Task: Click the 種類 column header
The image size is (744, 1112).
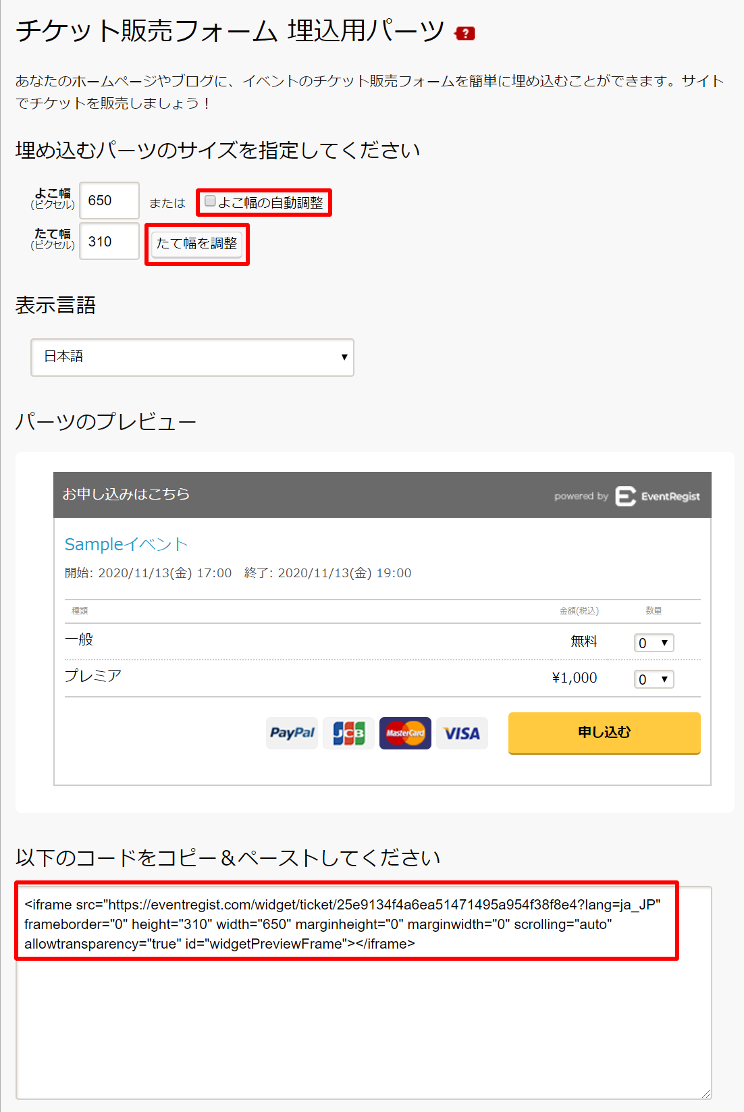Action: pos(80,611)
